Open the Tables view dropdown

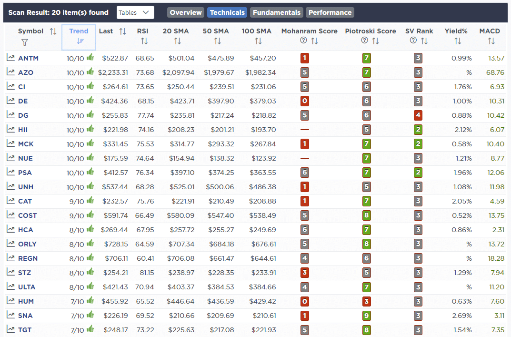click(x=135, y=12)
